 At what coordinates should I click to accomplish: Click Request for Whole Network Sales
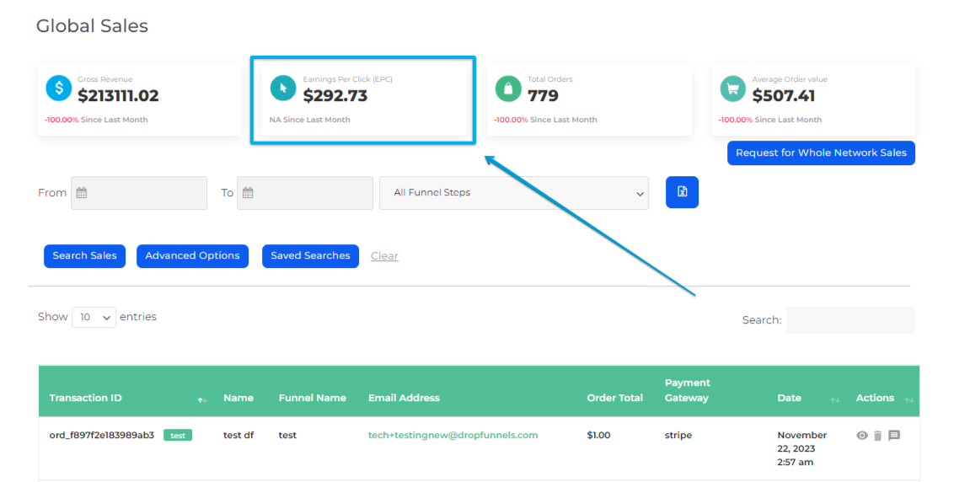pyautogui.click(x=821, y=153)
